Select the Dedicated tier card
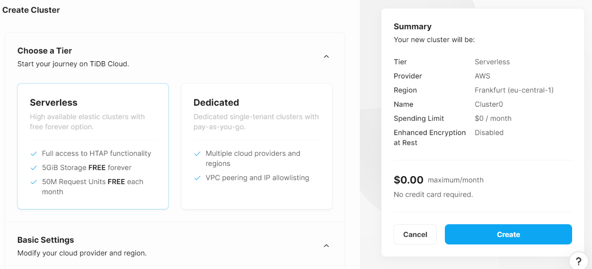The height and width of the screenshot is (269, 592). coord(257,146)
